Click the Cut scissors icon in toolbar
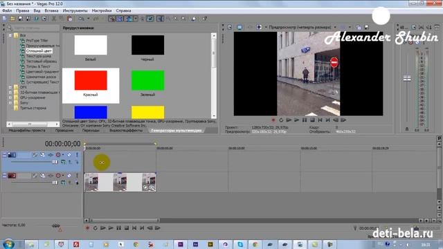The image size is (443, 249). pos(54,19)
